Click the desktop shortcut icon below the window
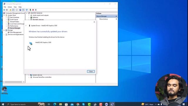This screenshot has width=188, height=106. click(4, 90)
